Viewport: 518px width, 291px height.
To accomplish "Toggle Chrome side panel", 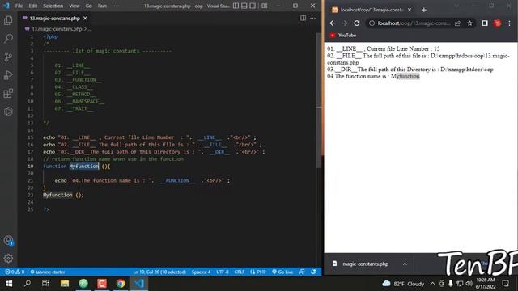I will pos(485,23).
